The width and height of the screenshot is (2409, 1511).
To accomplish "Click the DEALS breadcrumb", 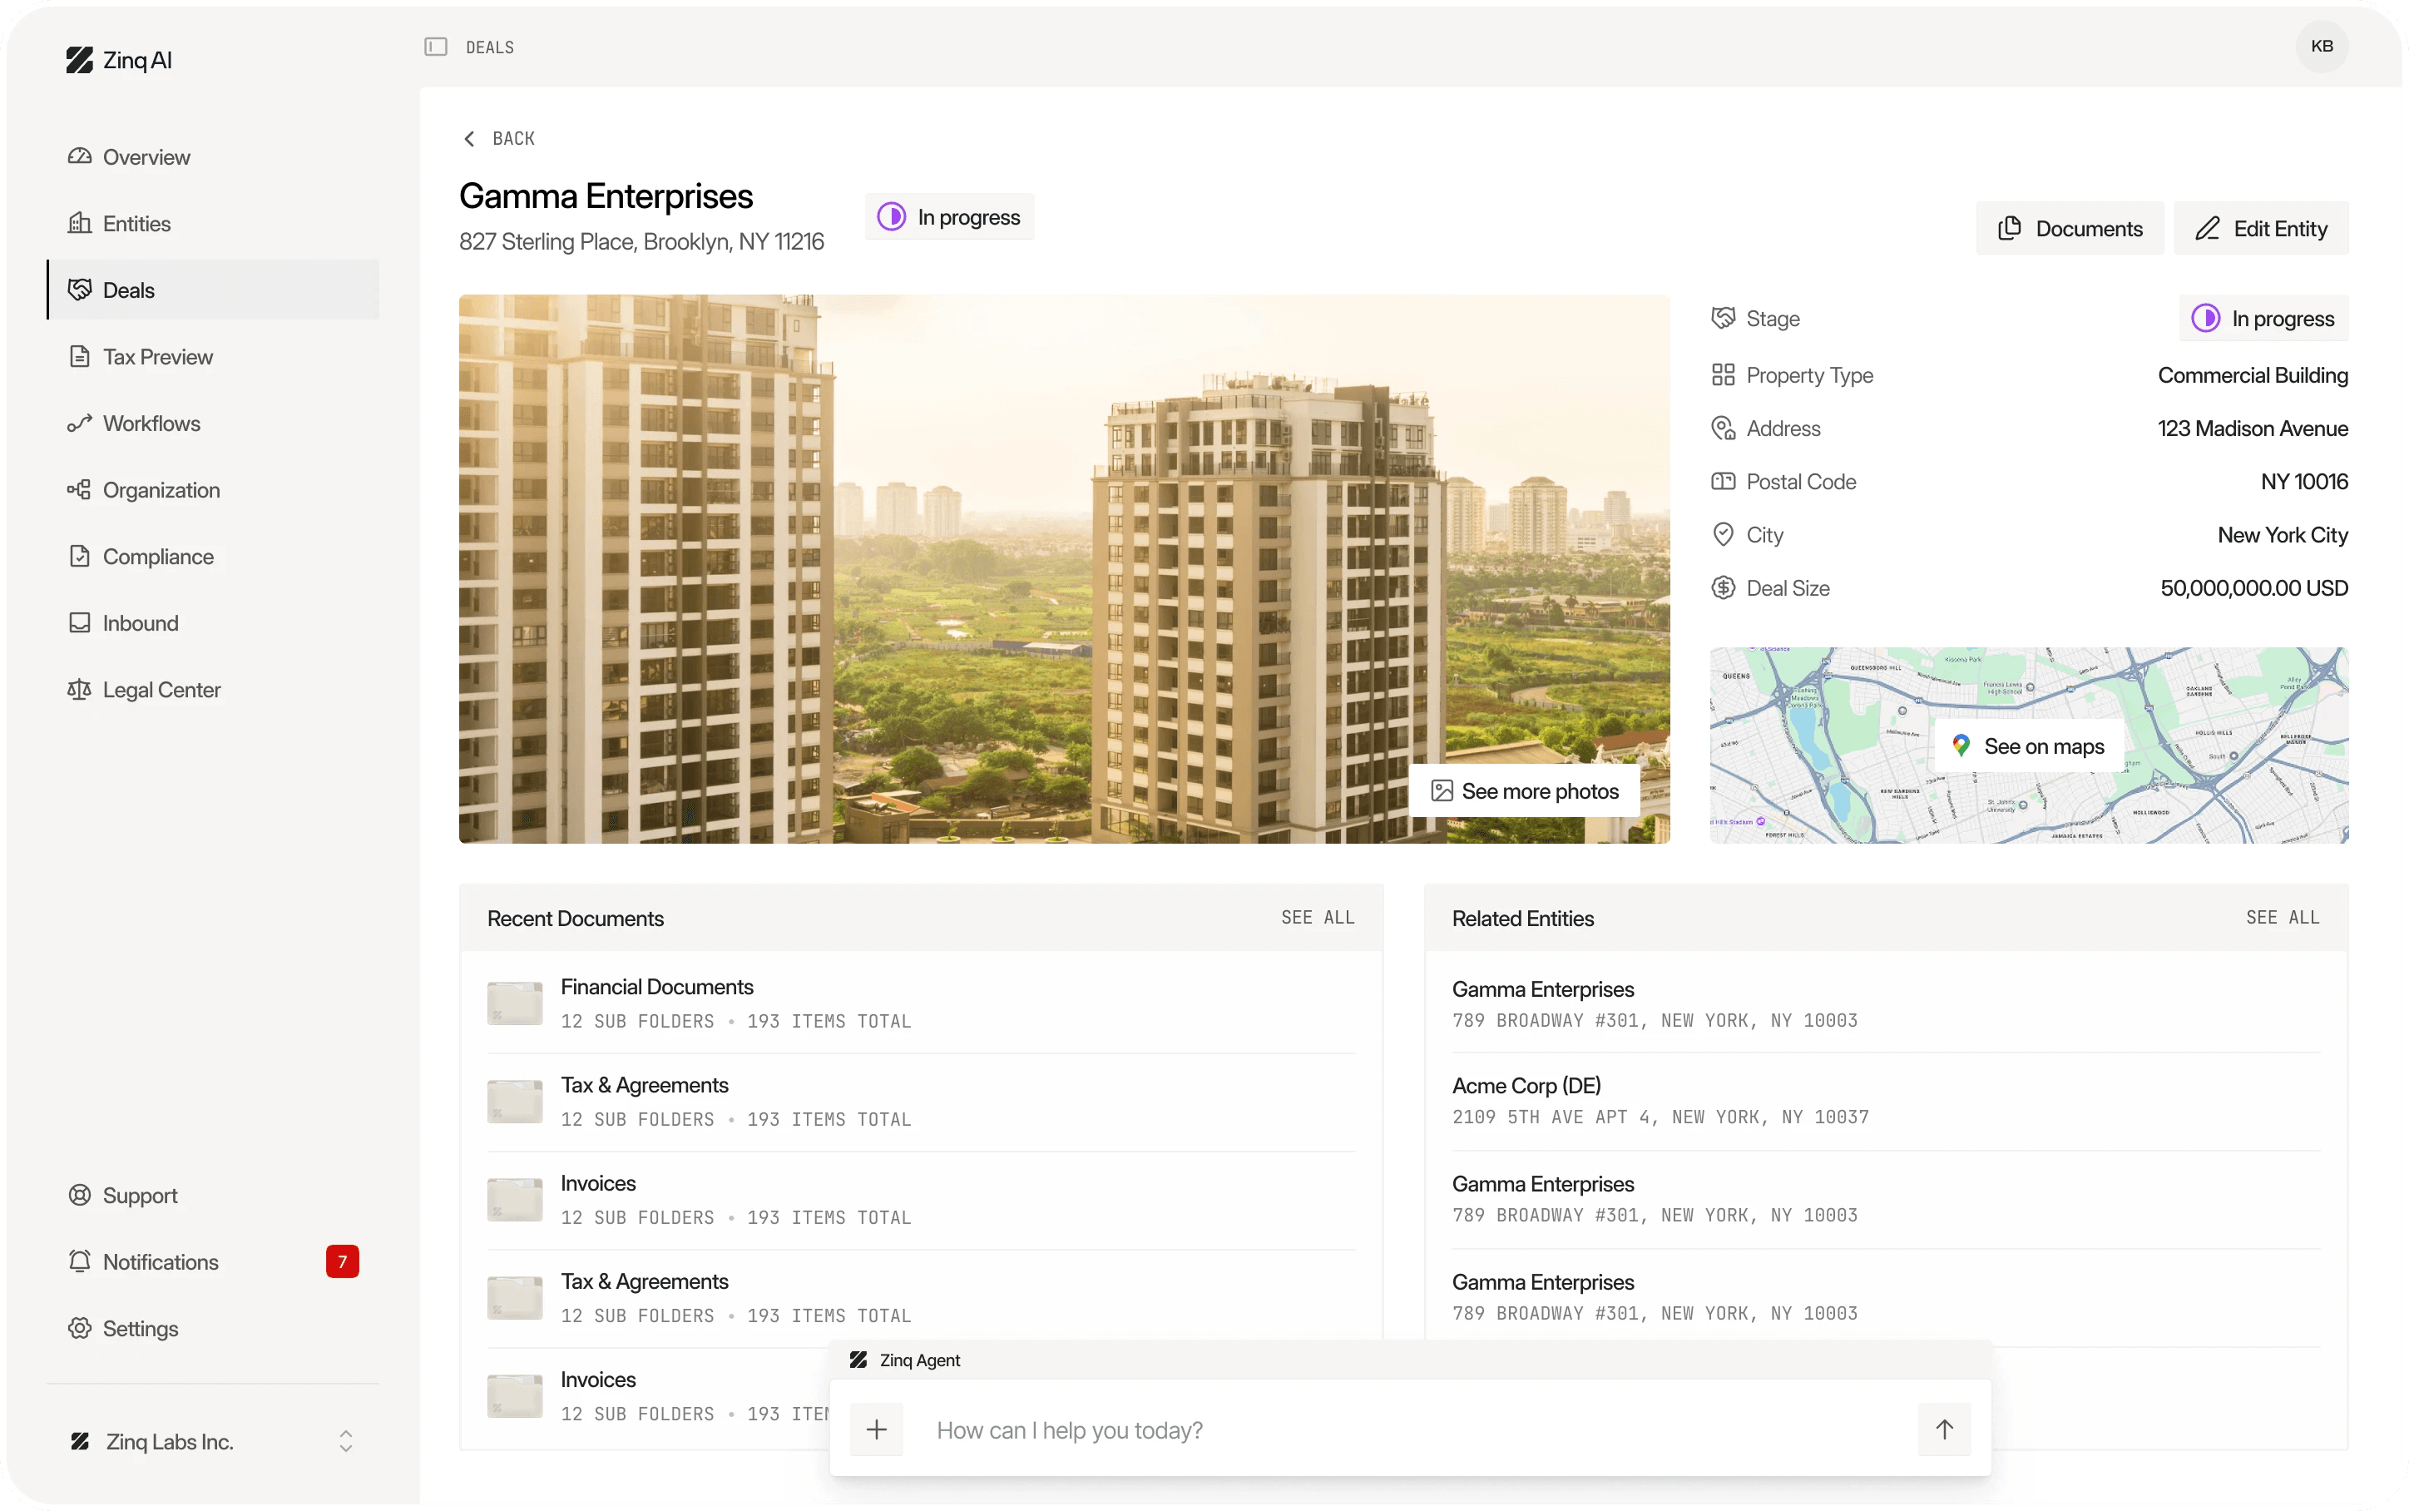I will coord(489,47).
